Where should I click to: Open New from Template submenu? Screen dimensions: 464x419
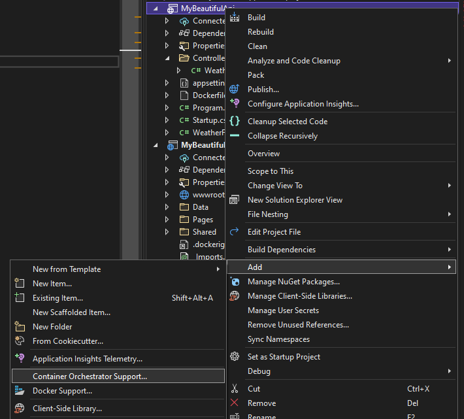[x=118, y=269]
